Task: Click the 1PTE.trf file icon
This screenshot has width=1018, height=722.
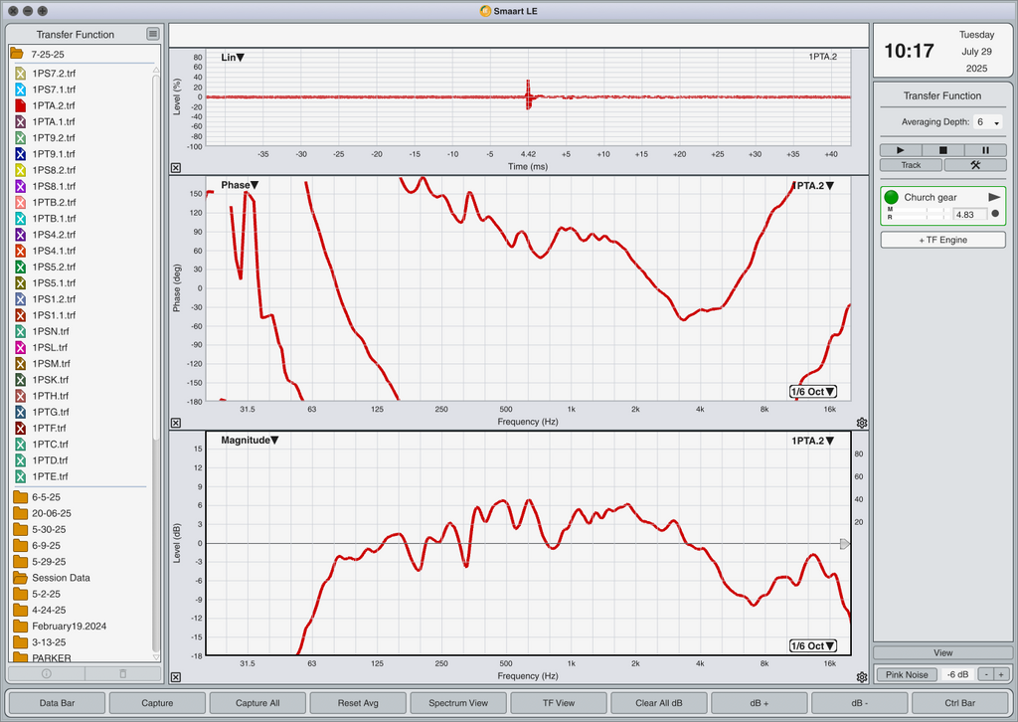Action: pyautogui.click(x=20, y=476)
